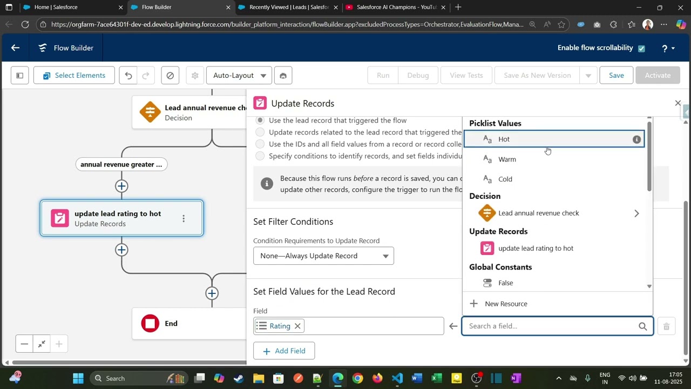Open the update lead rating element menu
The height and width of the screenshot is (389, 691).
pyautogui.click(x=184, y=218)
